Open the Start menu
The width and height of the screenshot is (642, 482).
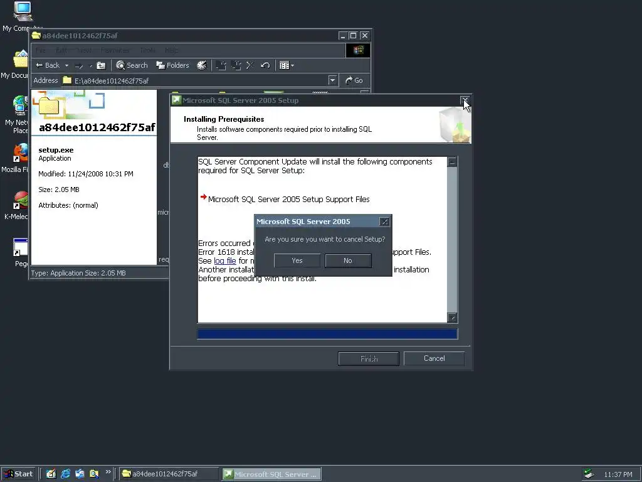click(x=18, y=474)
